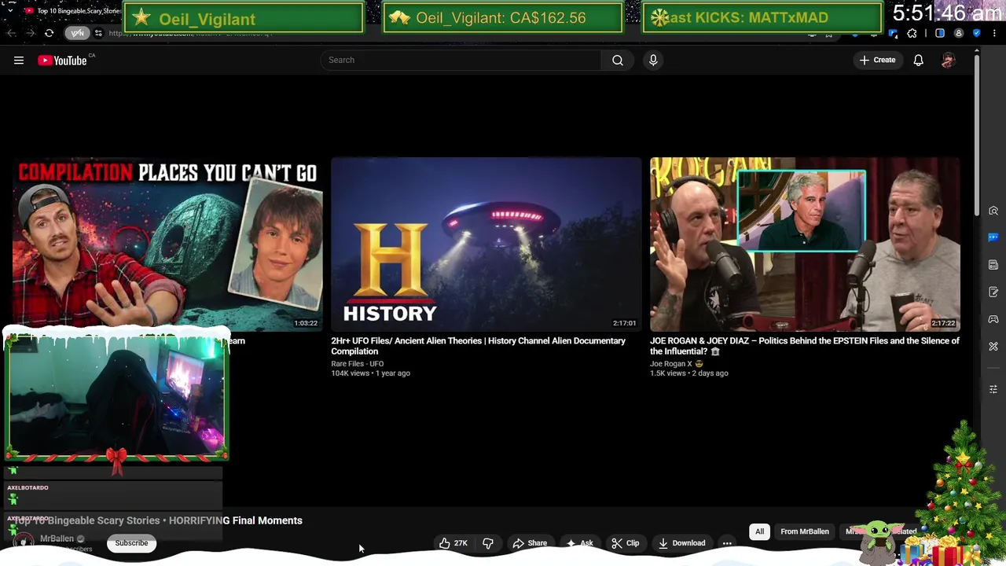Toggle the browser VPN badge
Screen dimensions: 1006x566
click(x=77, y=33)
